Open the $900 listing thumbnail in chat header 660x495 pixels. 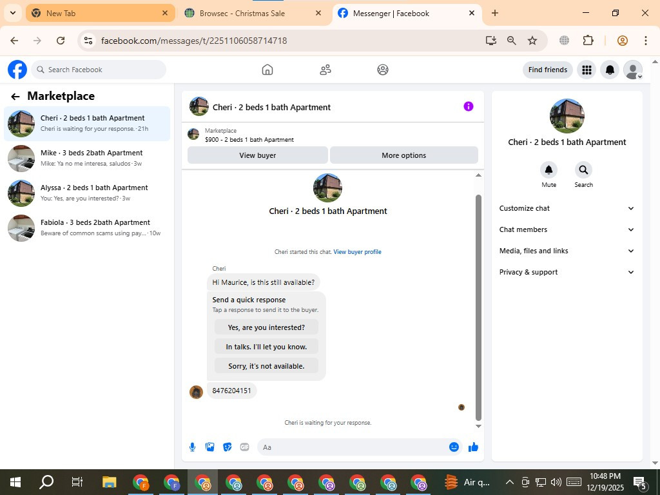coord(193,134)
